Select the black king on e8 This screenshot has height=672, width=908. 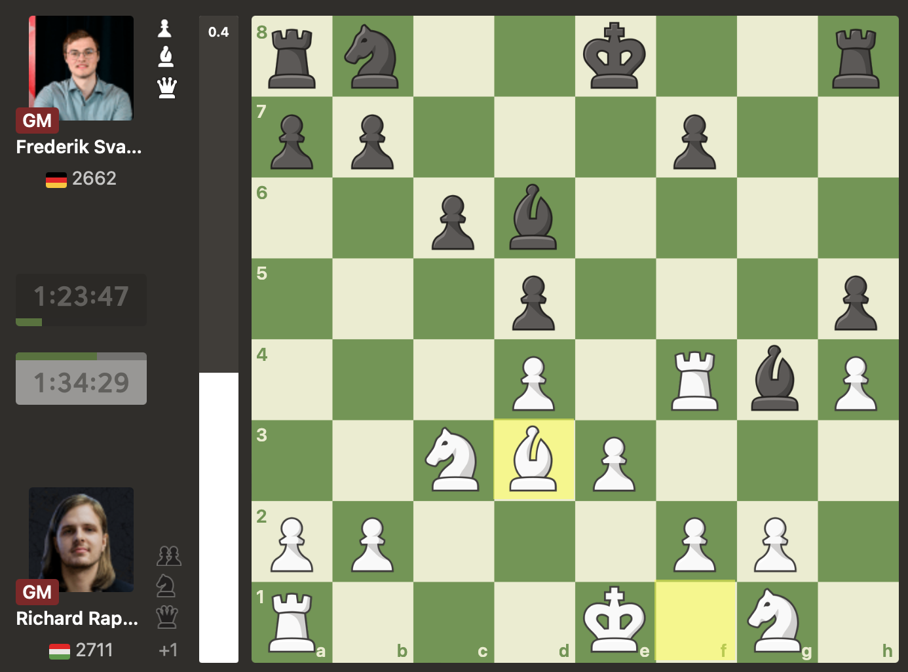(615, 56)
